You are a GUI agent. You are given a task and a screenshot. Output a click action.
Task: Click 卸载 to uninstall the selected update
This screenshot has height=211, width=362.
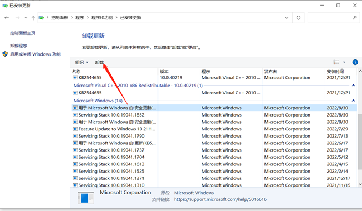(x=99, y=62)
